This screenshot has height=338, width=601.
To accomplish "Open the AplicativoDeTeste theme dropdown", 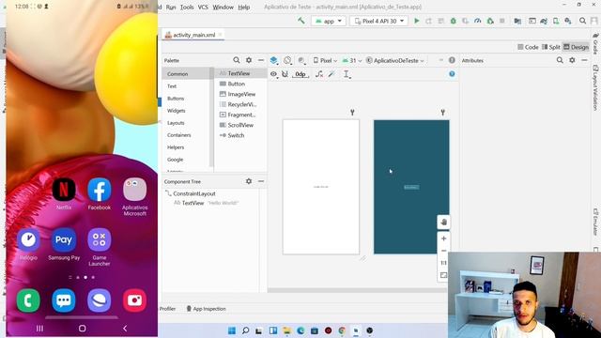I will point(395,60).
